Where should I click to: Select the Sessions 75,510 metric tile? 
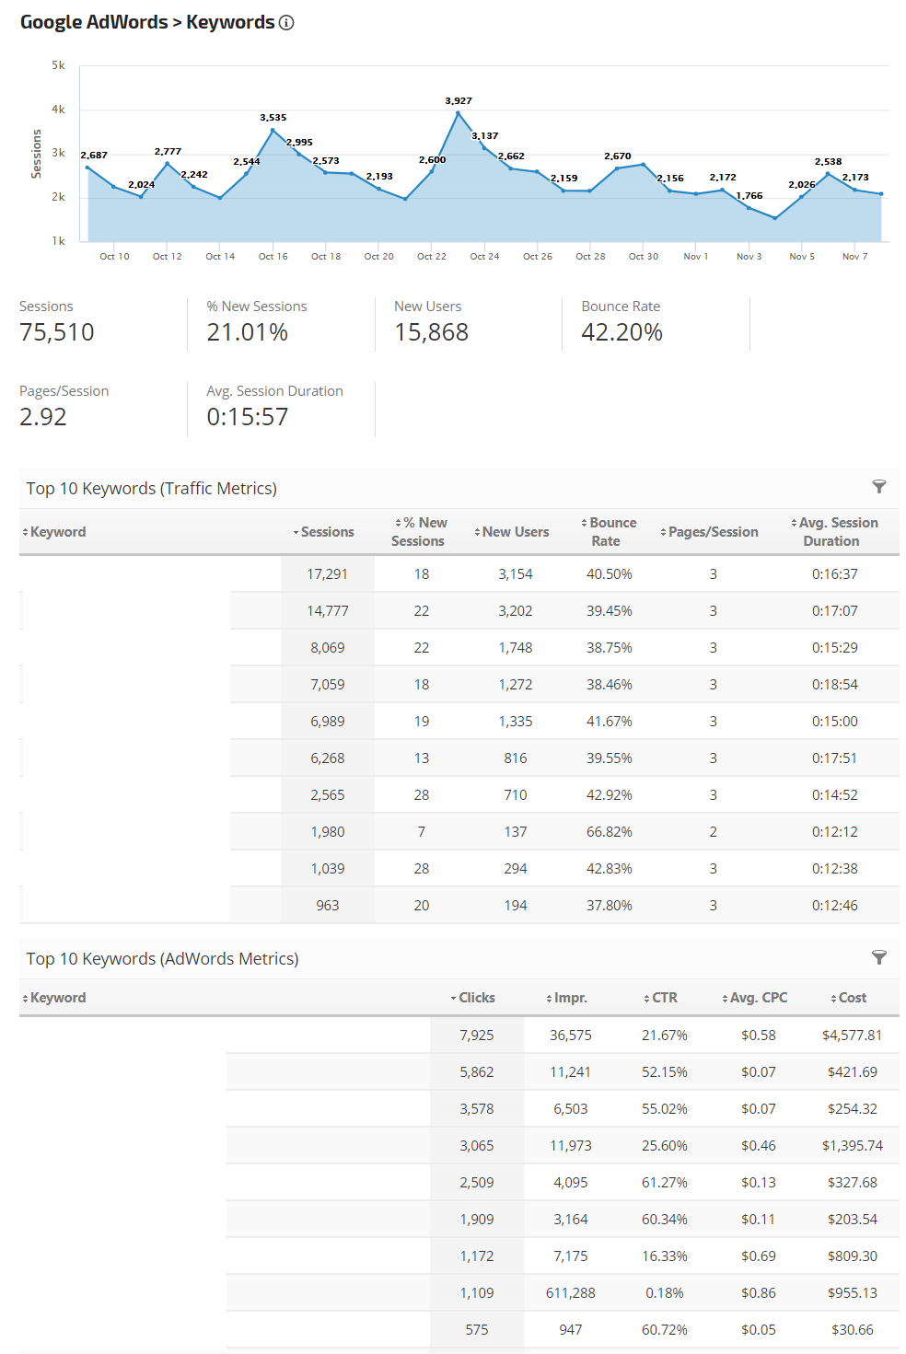tap(57, 322)
